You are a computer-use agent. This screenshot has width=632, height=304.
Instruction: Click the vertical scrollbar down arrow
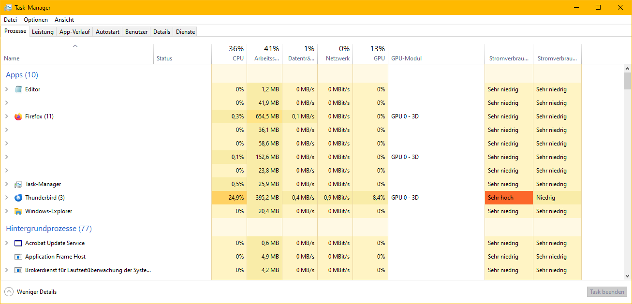(627, 275)
